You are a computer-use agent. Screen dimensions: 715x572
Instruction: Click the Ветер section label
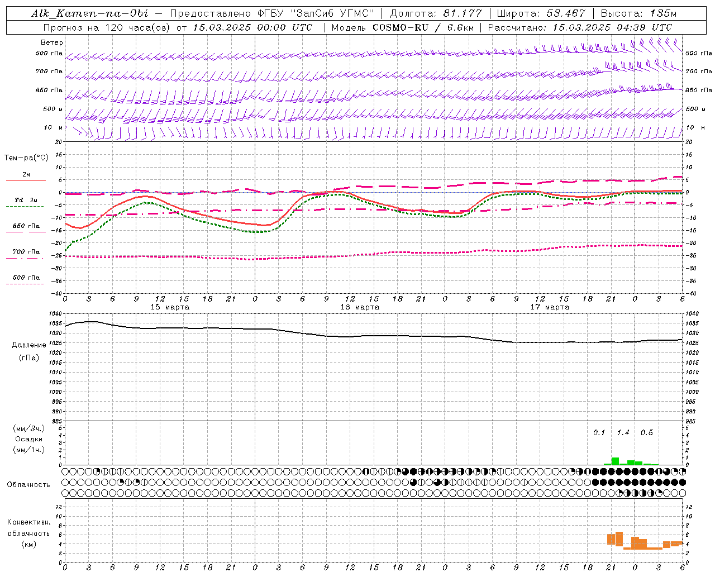pyautogui.click(x=52, y=42)
